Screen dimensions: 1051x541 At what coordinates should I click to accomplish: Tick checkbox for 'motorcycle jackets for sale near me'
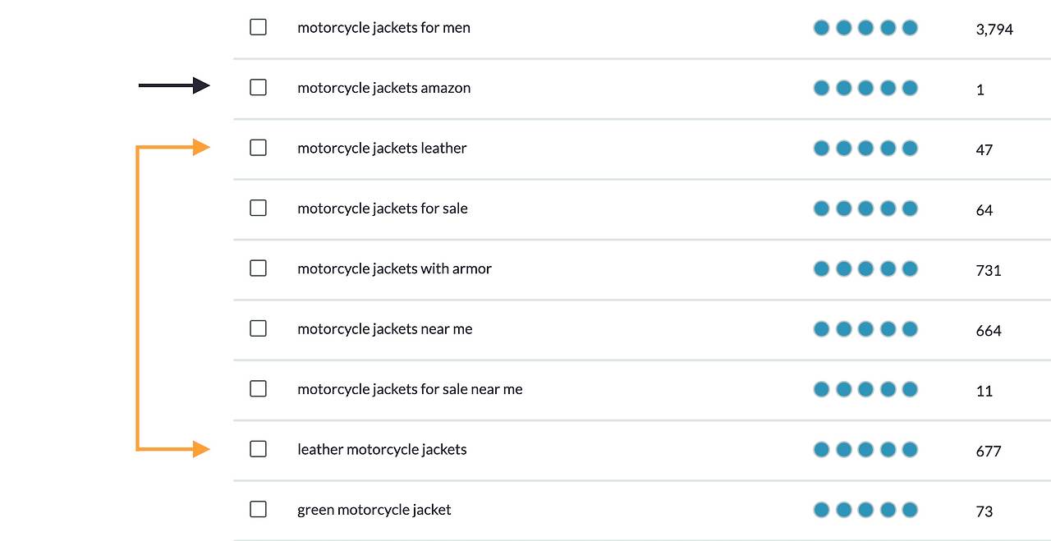[258, 389]
